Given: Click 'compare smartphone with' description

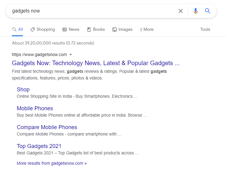Looking at the screenshot, I should coord(69,134).
